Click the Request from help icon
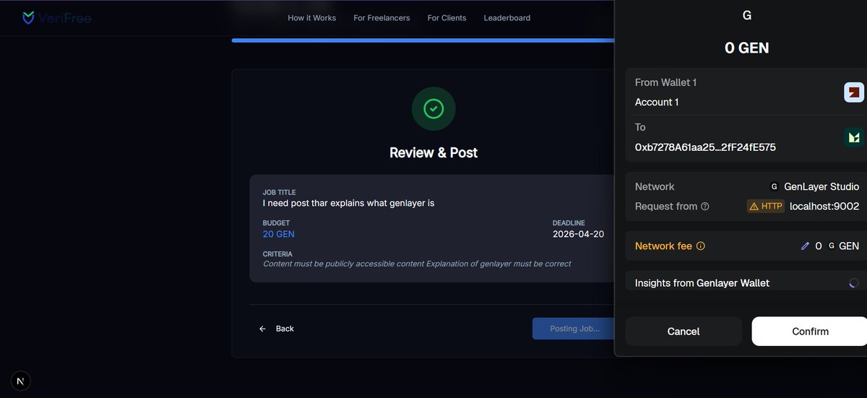This screenshot has width=867, height=398. [x=705, y=207]
